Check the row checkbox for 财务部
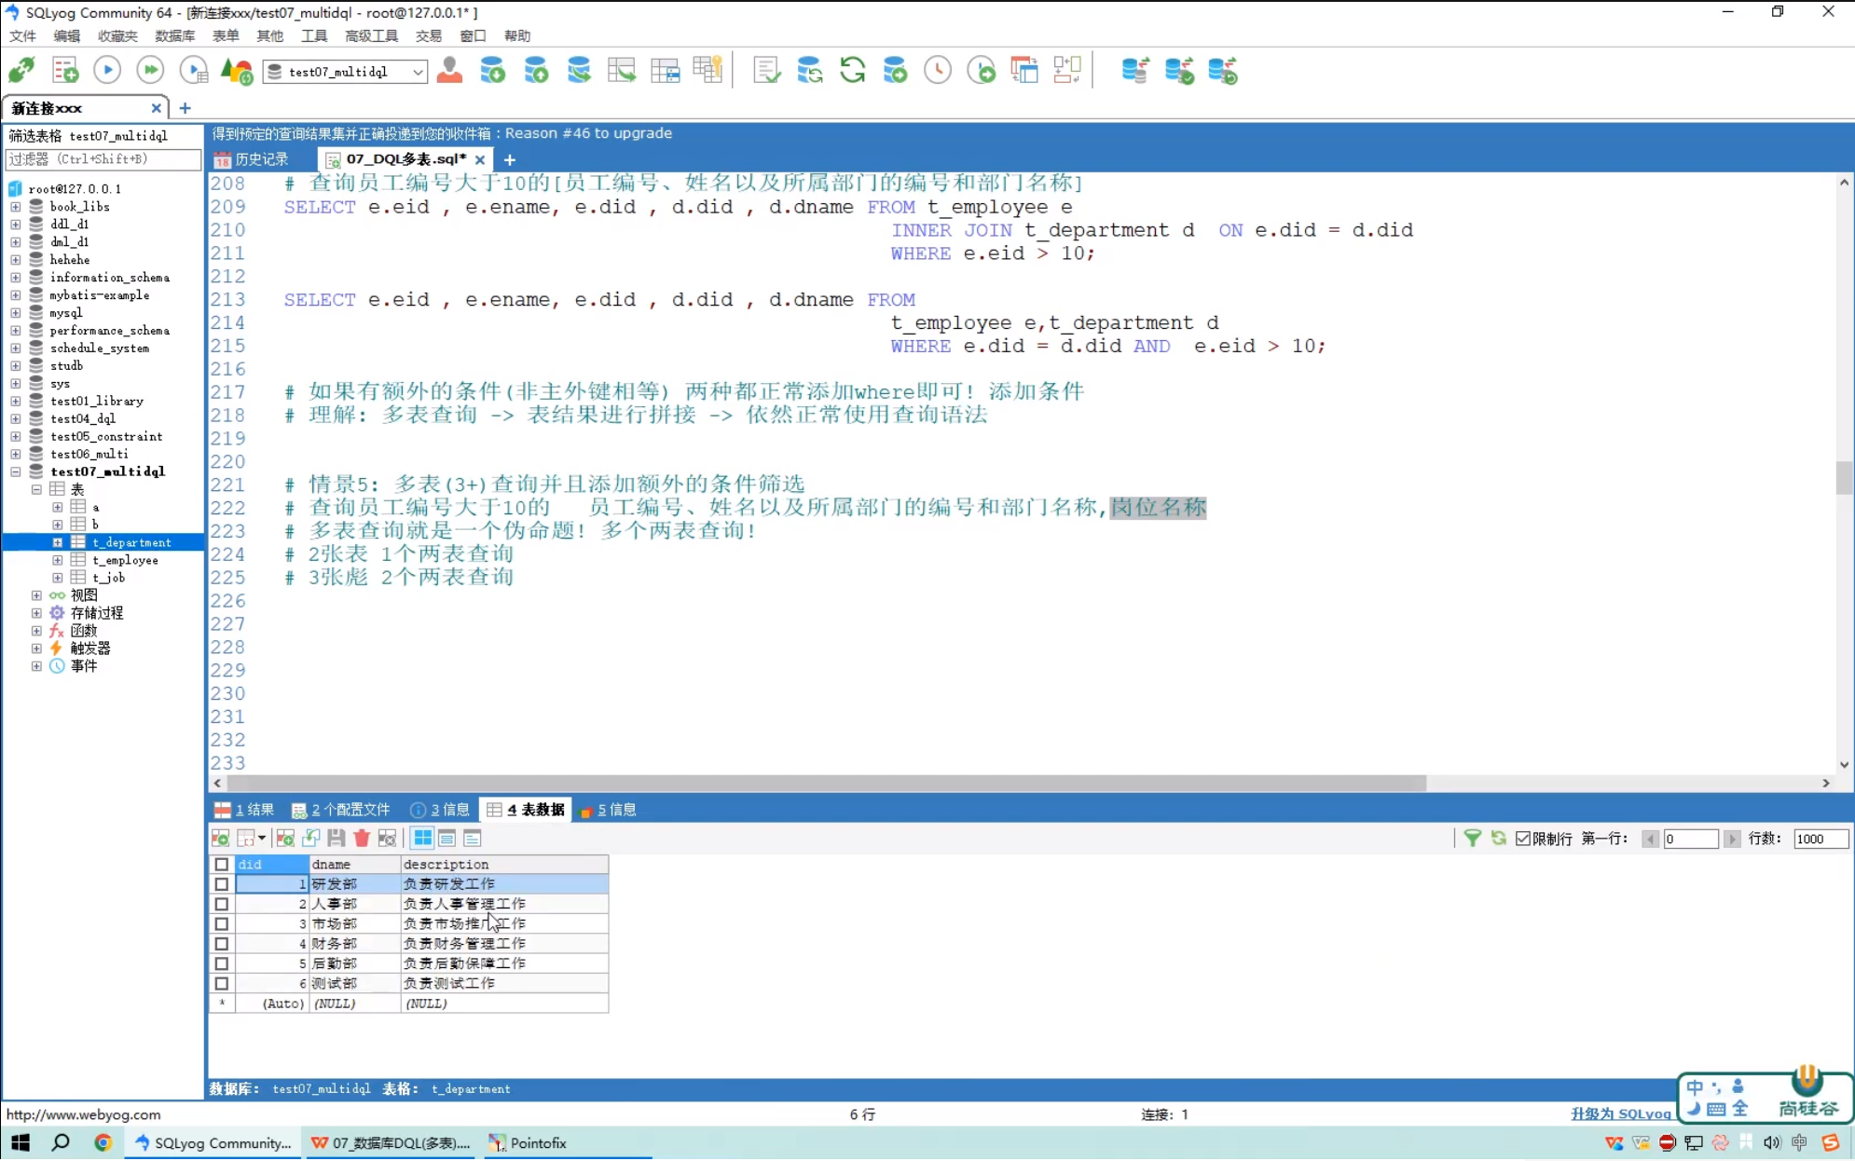The image size is (1855, 1161). tap(222, 944)
